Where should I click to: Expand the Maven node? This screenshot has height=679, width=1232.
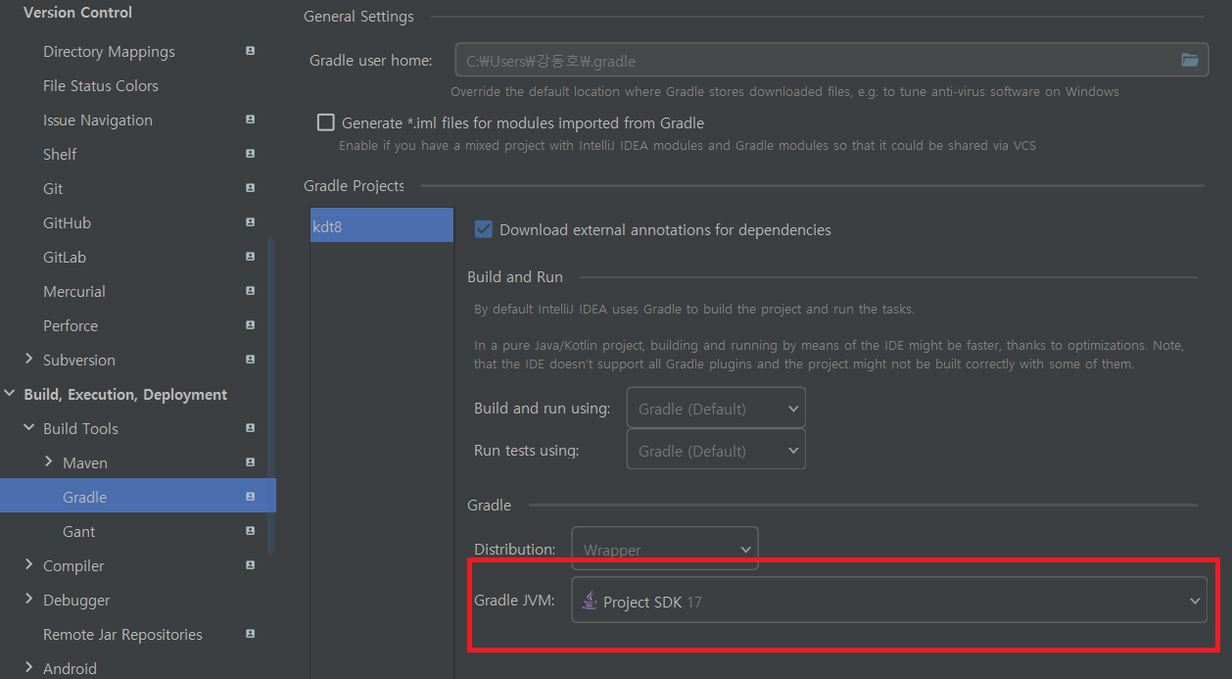coord(48,462)
